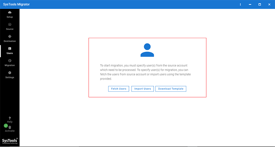Screen dimensions: 275x147
Task: Close the SysTools Migrator window
Action: (269, 4)
